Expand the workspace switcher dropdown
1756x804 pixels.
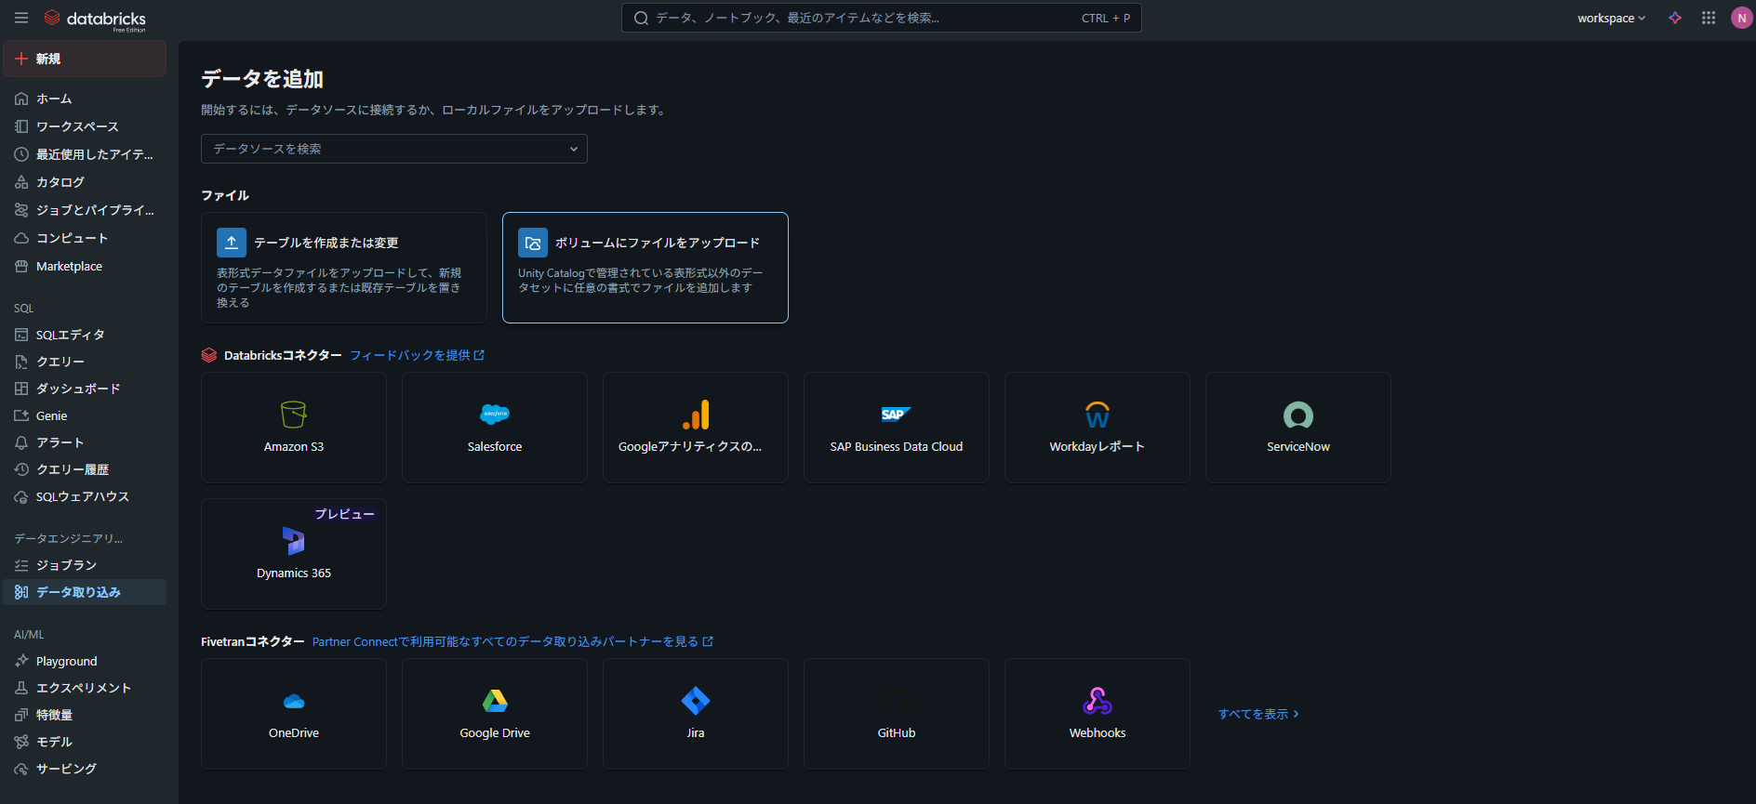1611,18
